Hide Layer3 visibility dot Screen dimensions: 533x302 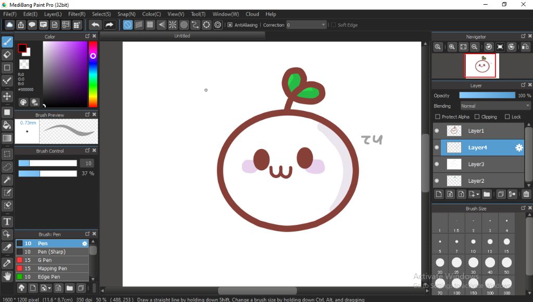pyautogui.click(x=437, y=164)
